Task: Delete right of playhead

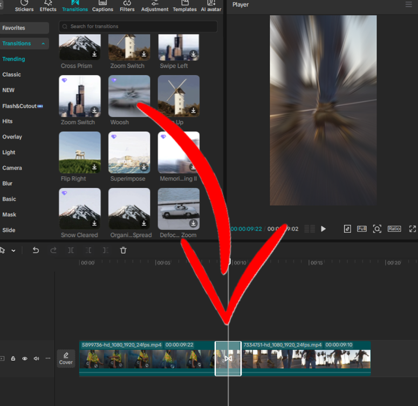Action: [106, 251]
